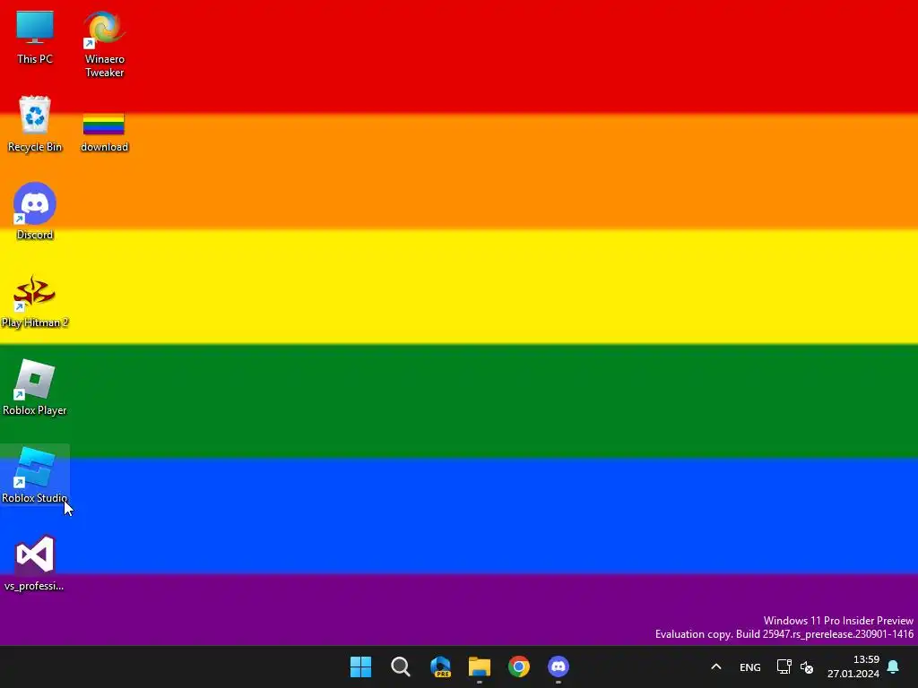
Task: Open File Explorer from the taskbar
Action: point(480,666)
